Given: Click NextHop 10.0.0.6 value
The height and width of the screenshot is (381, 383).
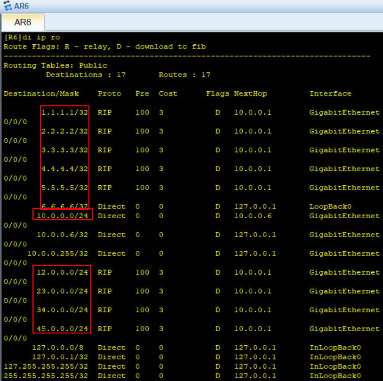Looking at the screenshot, I should pos(253,216).
